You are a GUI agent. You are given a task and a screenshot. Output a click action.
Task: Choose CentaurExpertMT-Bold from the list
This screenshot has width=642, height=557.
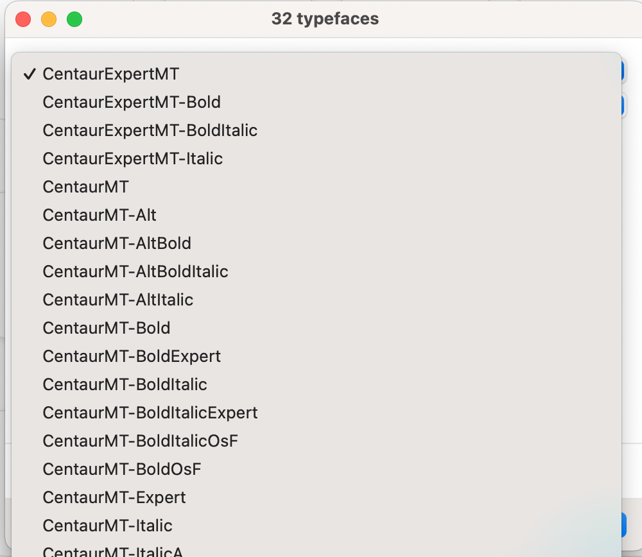point(132,102)
